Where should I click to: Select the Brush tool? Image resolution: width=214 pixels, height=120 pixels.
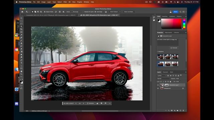(x=21, y=40)
